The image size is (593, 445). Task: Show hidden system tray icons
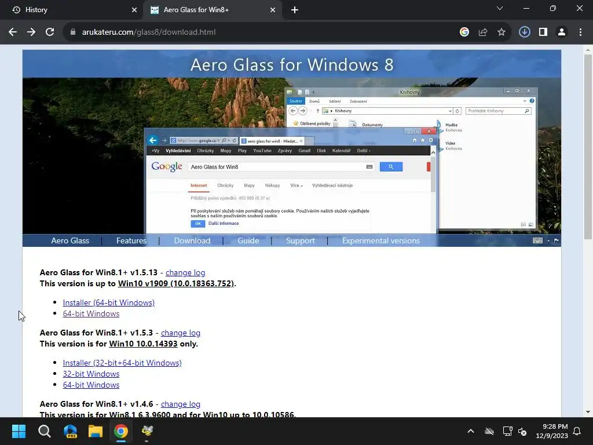pos(471,431)
